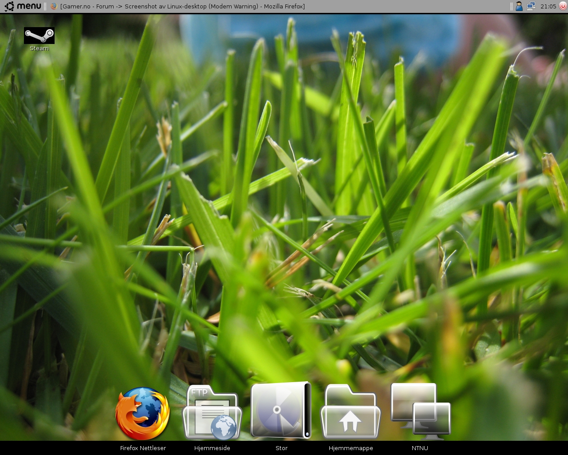Click the red power button
The height and width of the screenshot is (455, 568).
563,6
